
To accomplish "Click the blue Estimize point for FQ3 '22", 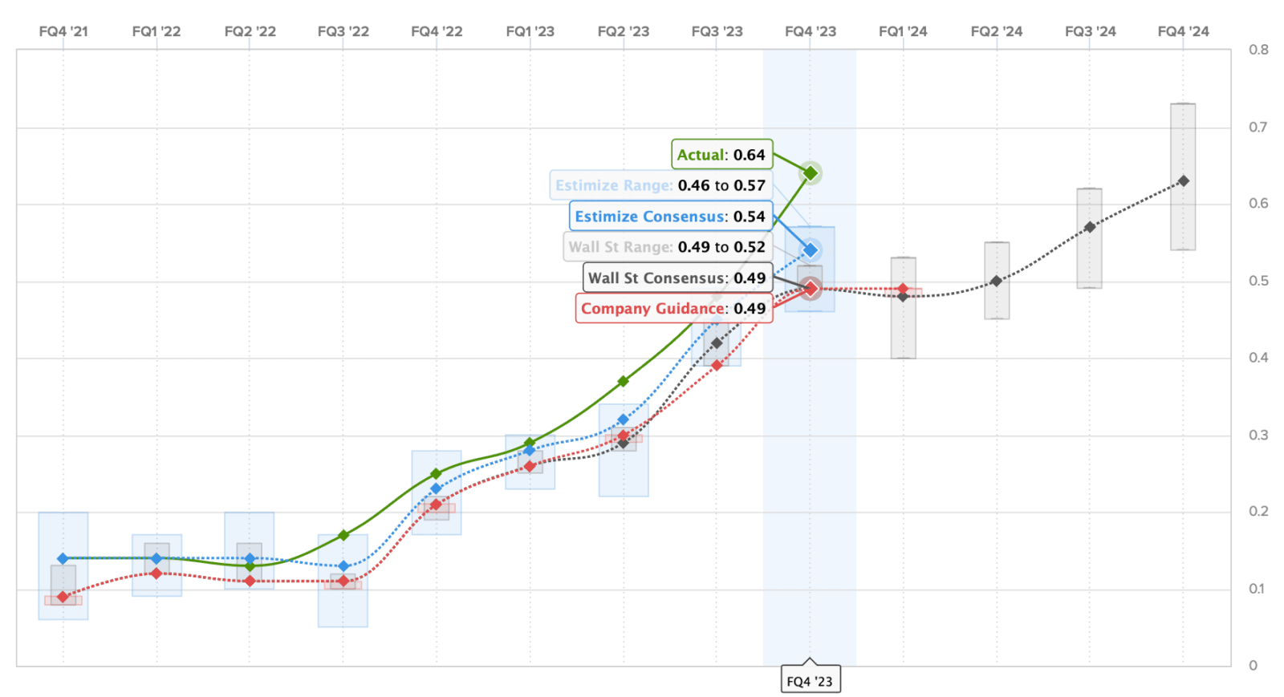I will click(343, 566).
